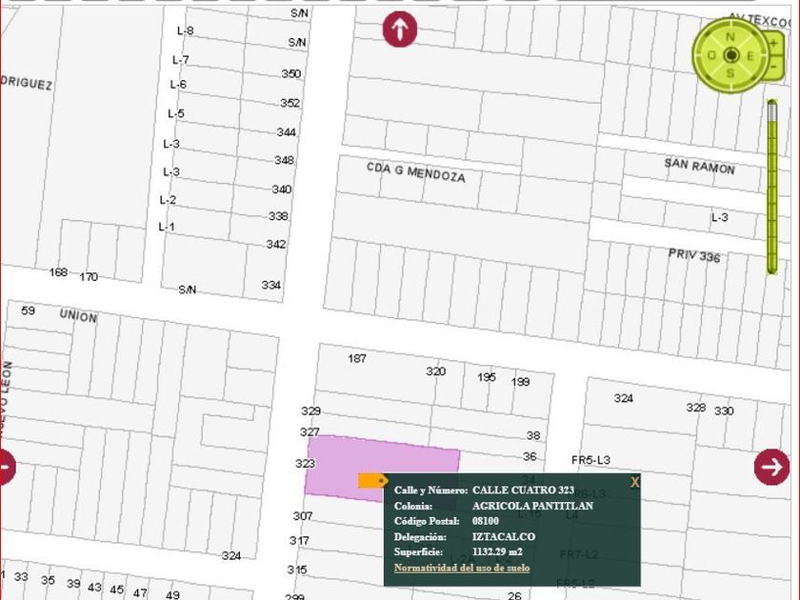Pan map east with right arrow
Image resolution: width=800 pixels, height=600 pixels.
click(x=771, y=467)
